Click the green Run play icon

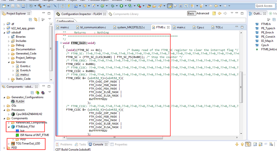click(x=121, y=6)
